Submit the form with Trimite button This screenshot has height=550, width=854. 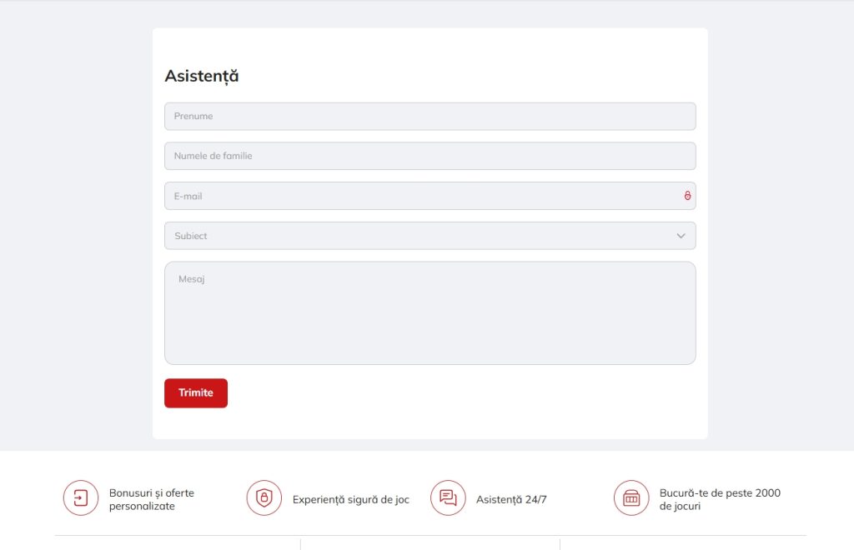click(196, 392)
